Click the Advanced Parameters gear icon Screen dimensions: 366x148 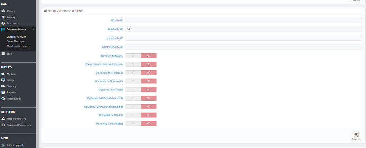(x=3, y=125)
